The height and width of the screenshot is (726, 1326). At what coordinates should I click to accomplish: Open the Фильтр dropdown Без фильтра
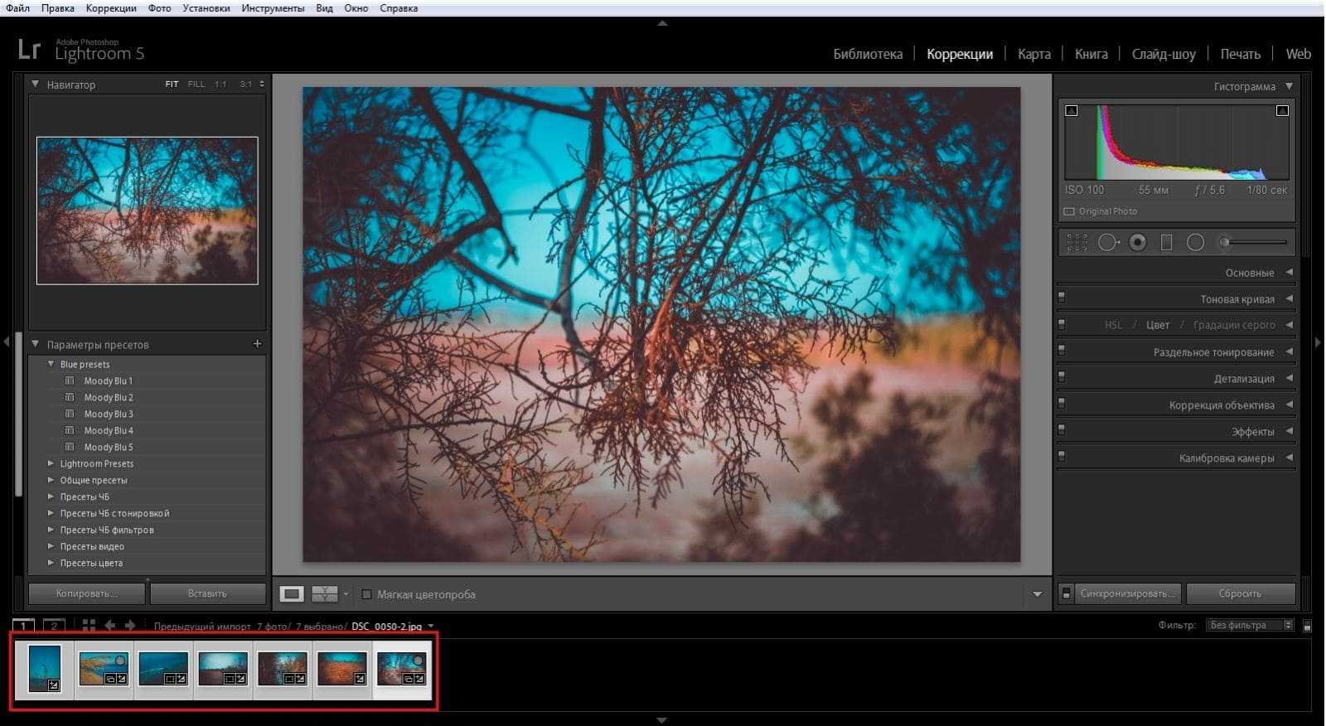pyautogui.click(x=1251, y=626)
